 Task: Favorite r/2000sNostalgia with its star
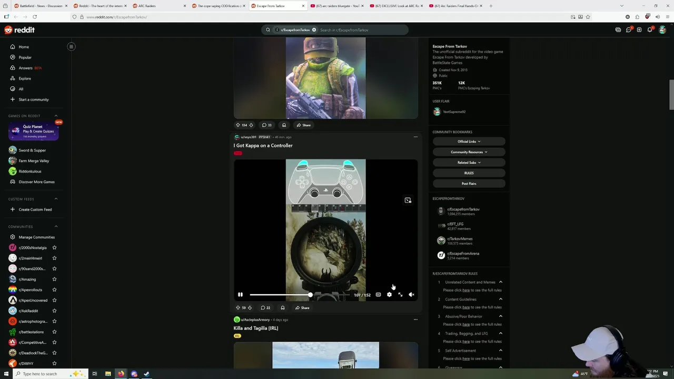tap(54, 247)
